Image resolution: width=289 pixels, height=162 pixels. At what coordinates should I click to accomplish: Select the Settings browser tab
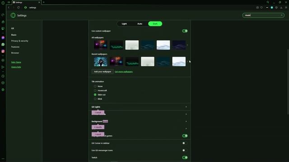point(26,2)
